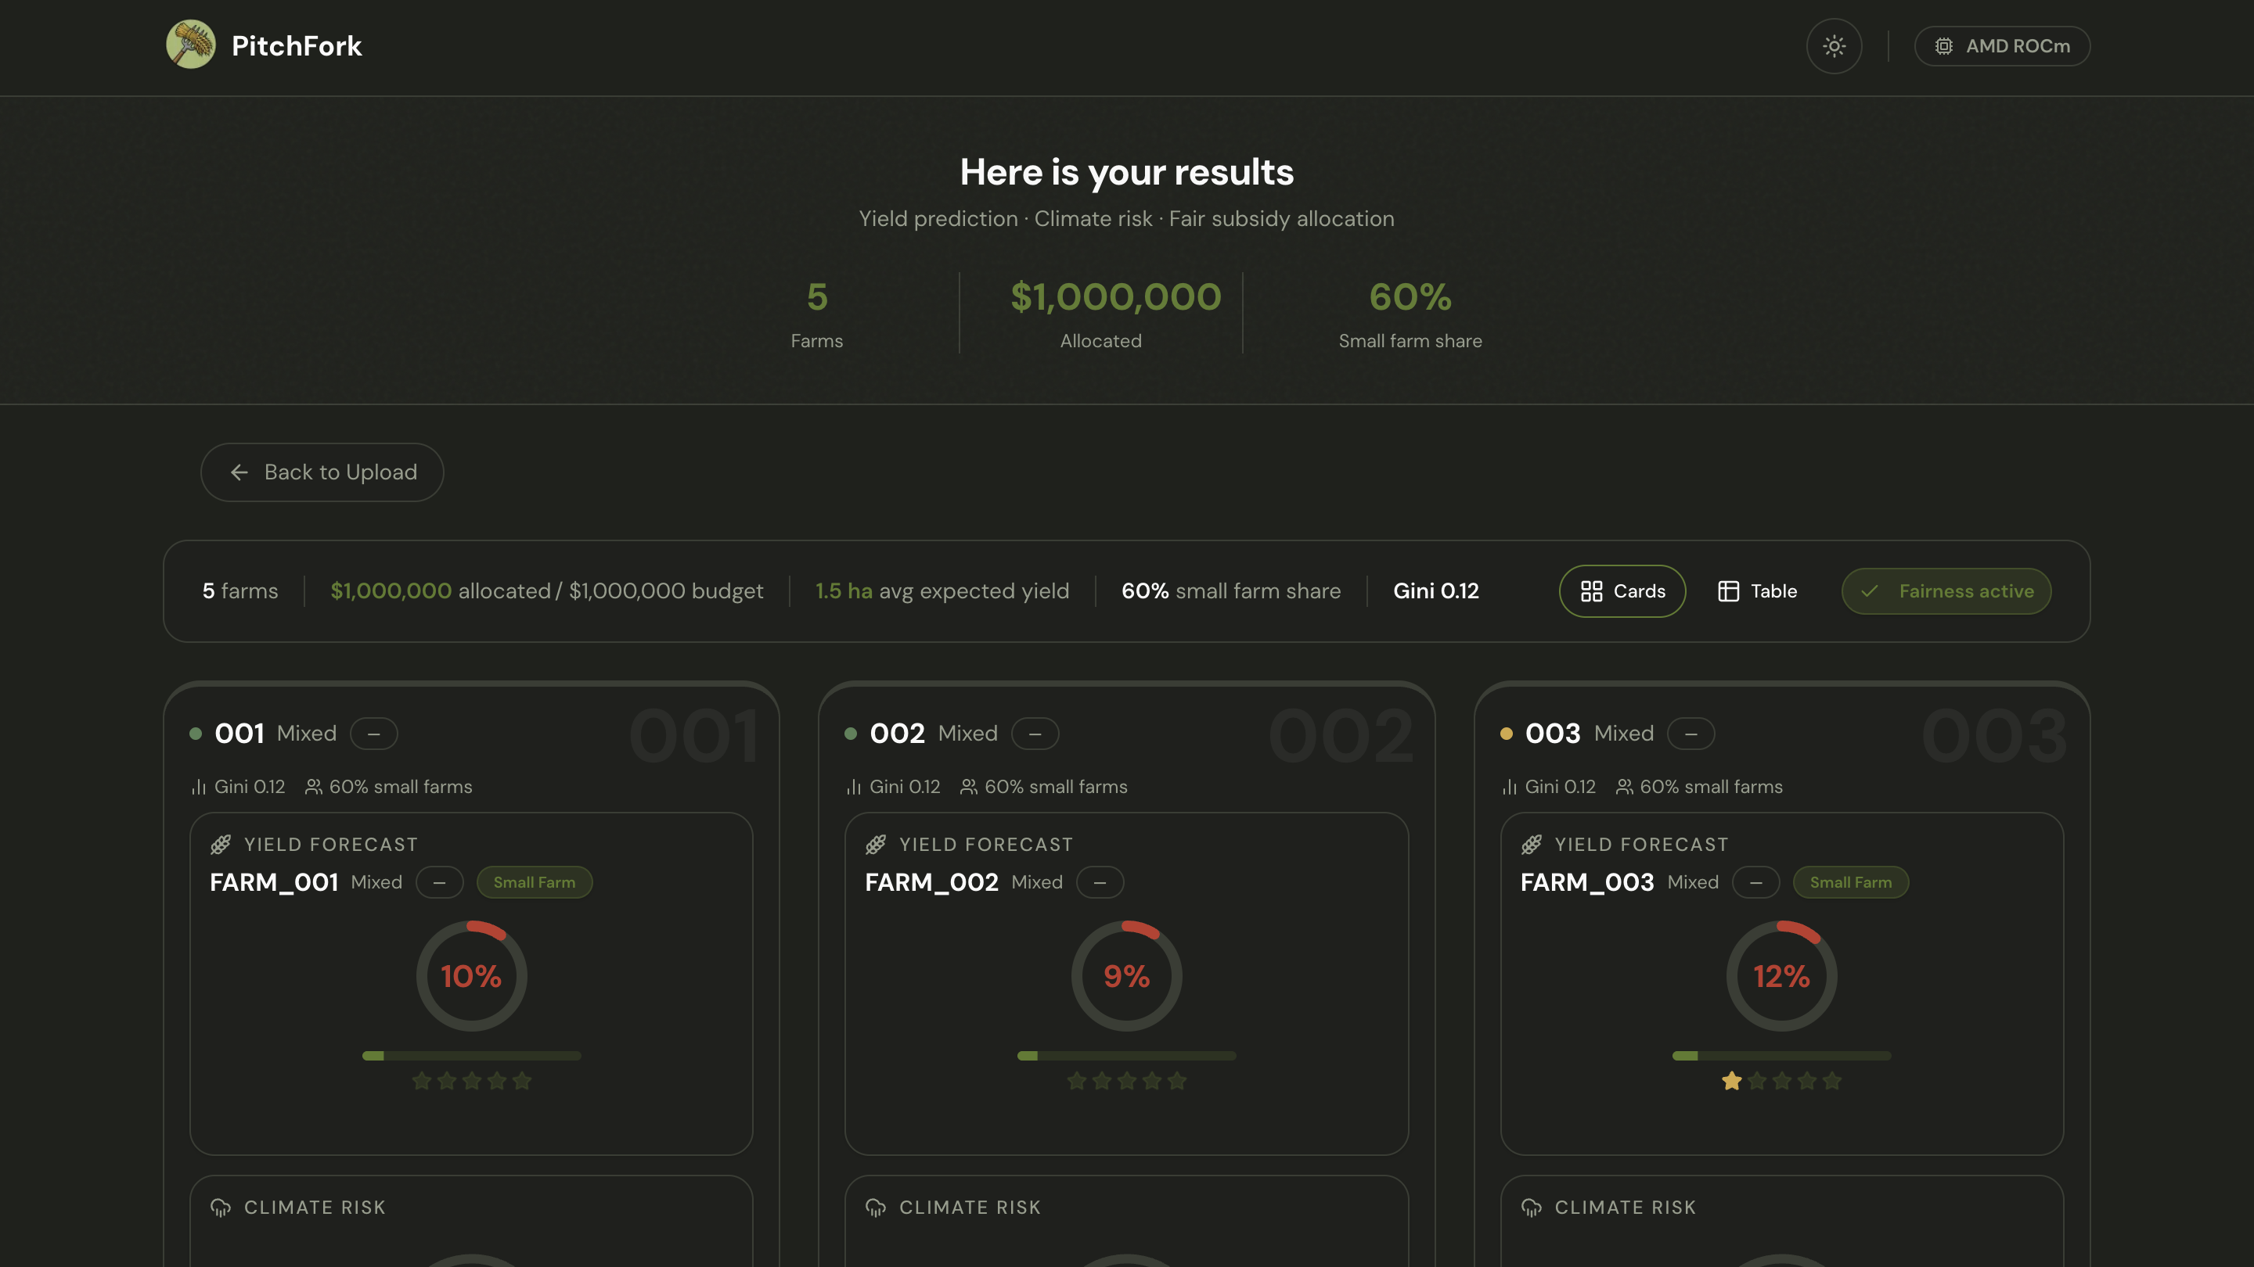Click wheat icon in FARM_001 yield forecast
2254x1267 pixels.
pos(221,844)
